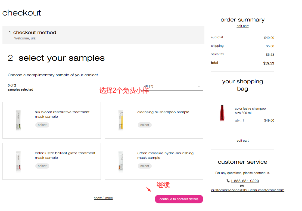Viewport: 302px width, 211px height.
Task: Select the urban moisture hydro-nourishing sample
Action: 145,166
